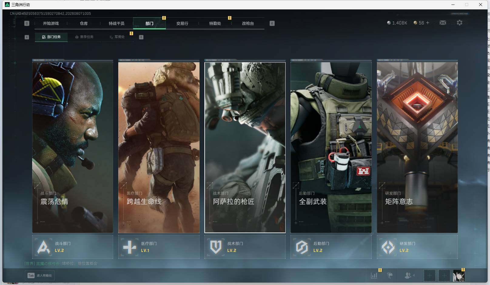Click the expand corner icon on 跨越生命线 card

click(123, 185)
